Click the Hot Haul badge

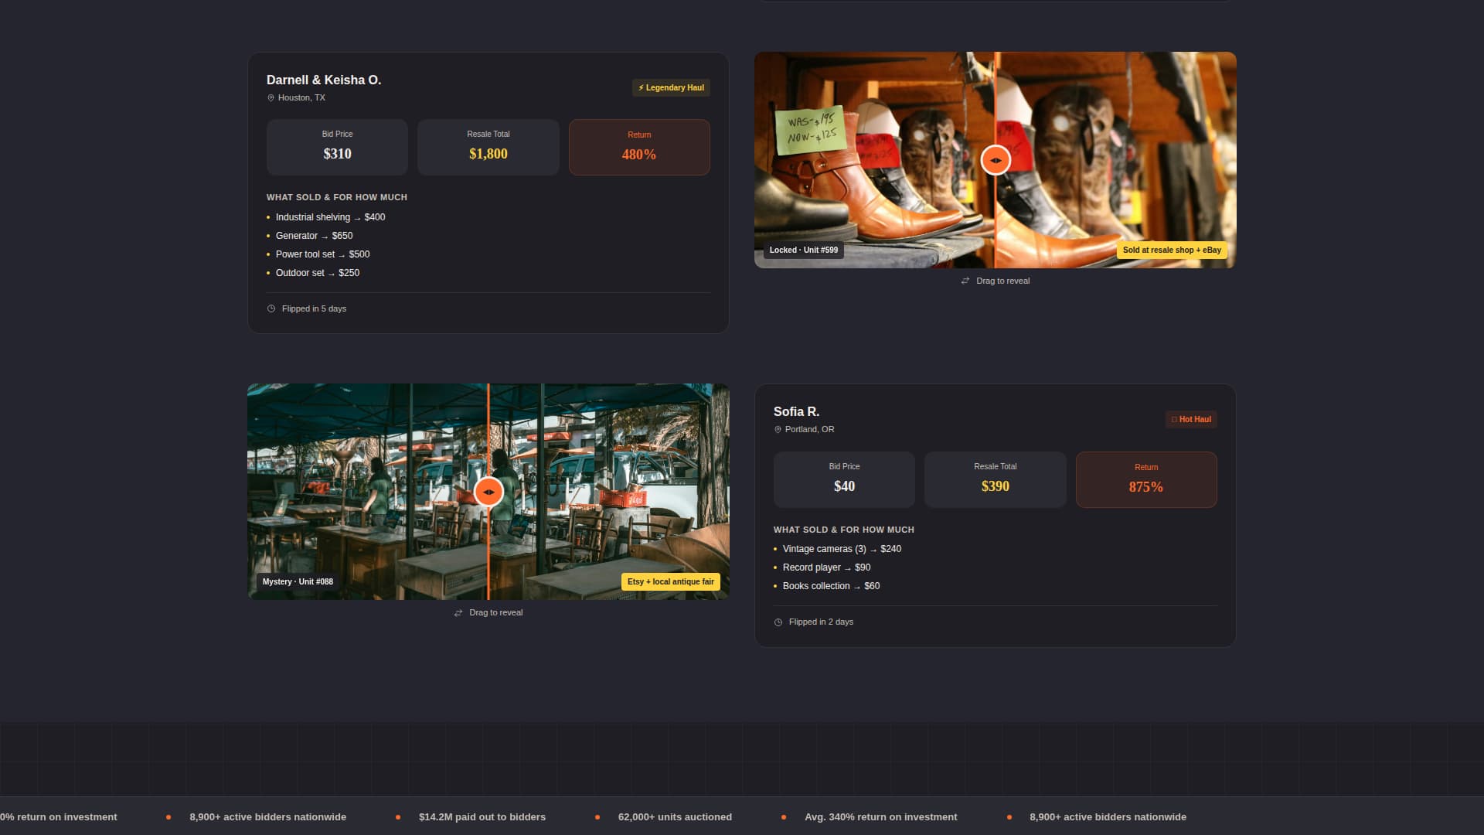coord(1191,420)
